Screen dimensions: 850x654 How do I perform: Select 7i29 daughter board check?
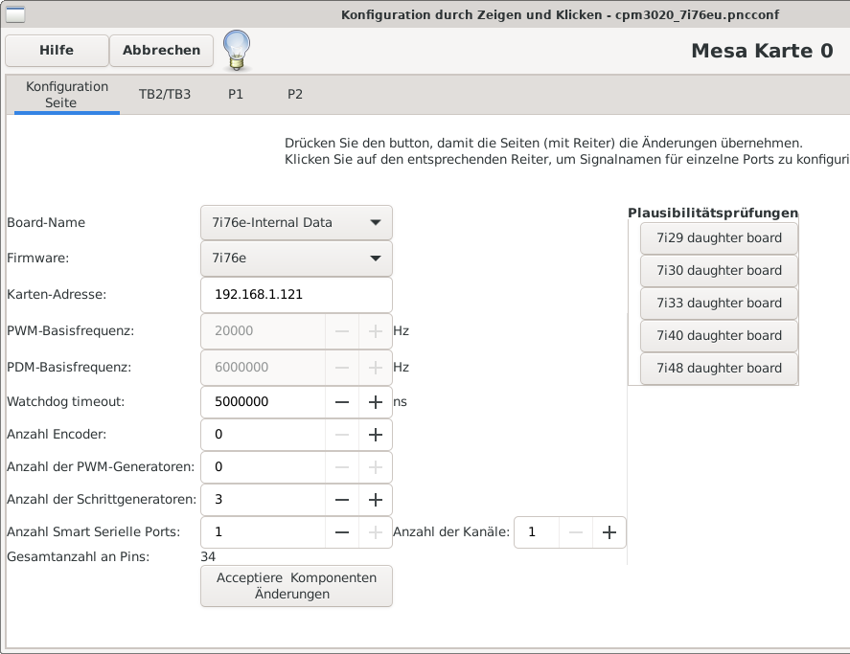click(719, 237)
